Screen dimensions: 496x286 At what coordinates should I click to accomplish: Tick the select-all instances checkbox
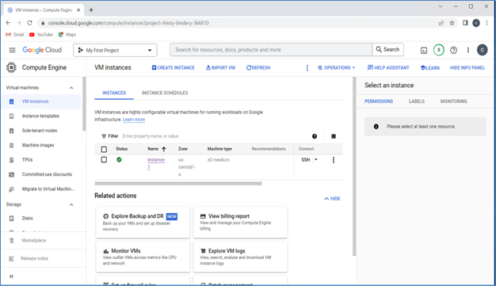(x=104, y=149)
